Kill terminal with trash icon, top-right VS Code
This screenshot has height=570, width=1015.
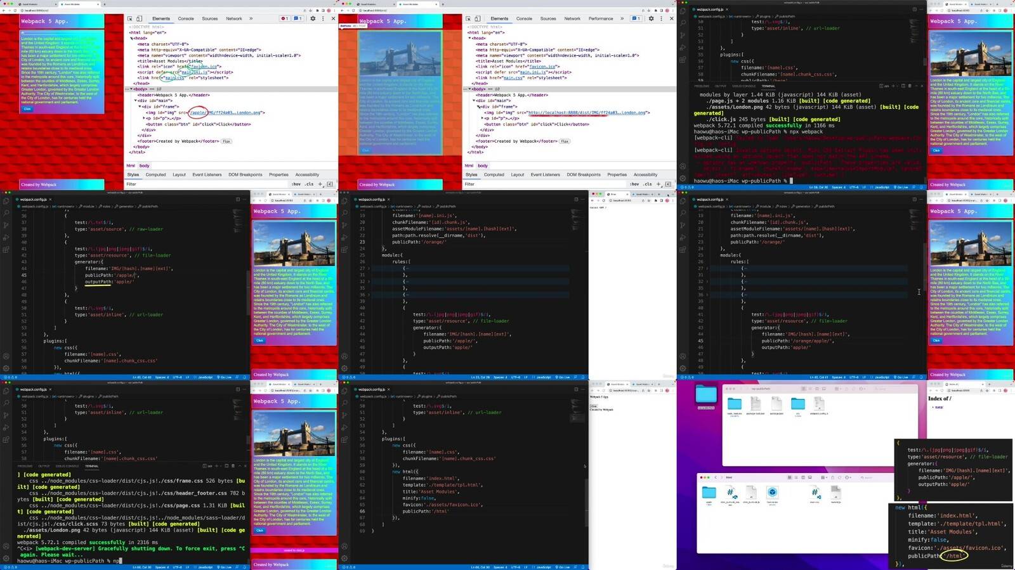(909, 86)
